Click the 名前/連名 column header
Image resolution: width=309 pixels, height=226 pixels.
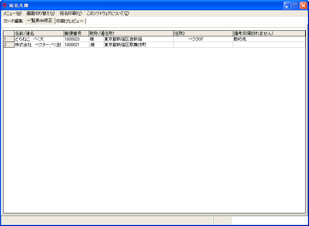(39, 33)
